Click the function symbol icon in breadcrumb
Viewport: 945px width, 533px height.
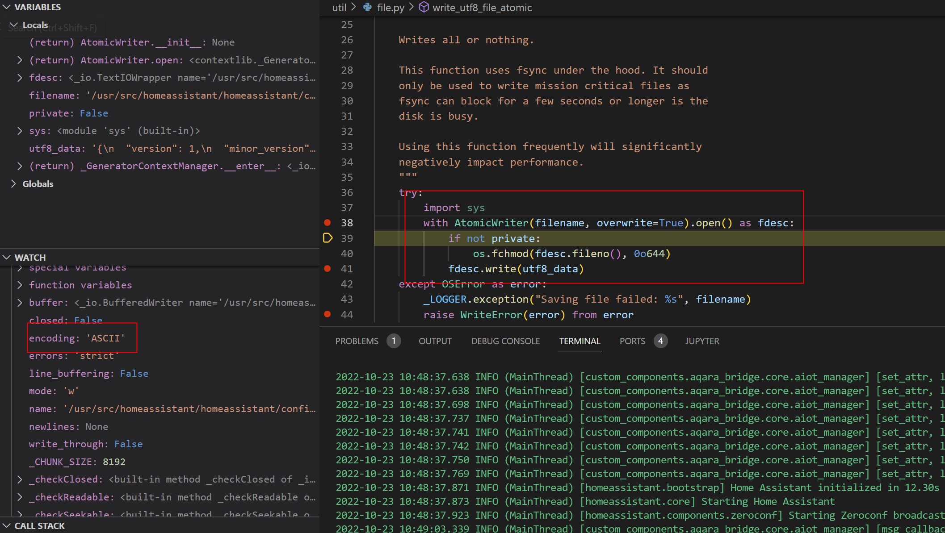tap(424, 7)
